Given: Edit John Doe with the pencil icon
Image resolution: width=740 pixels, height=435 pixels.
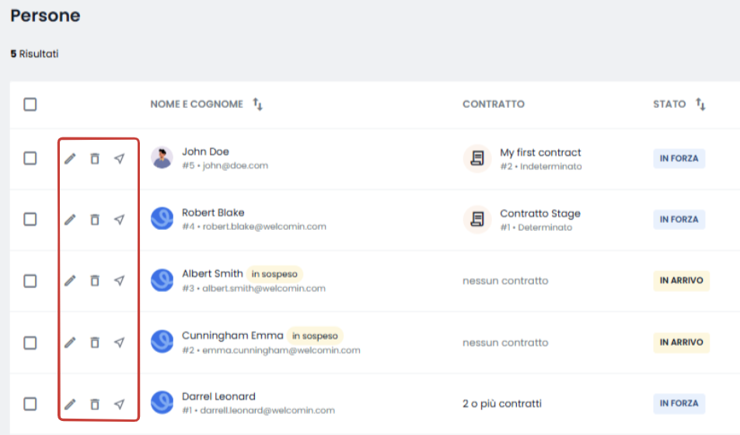Looking at the screenshot, I should [x=70, y=158].
